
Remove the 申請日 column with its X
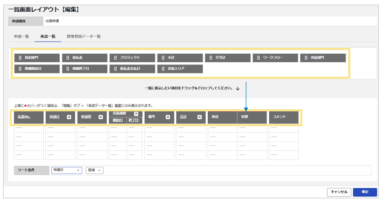[69, 117]
